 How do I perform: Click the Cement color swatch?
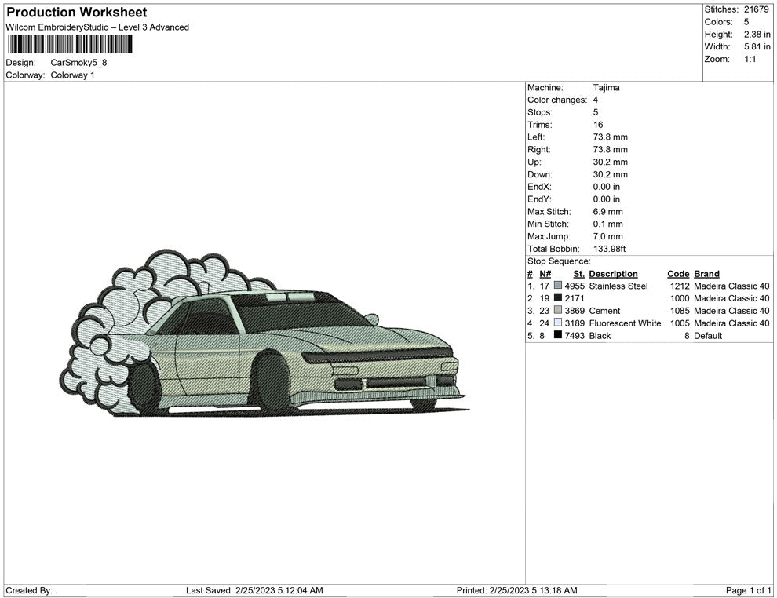(558, 311)
